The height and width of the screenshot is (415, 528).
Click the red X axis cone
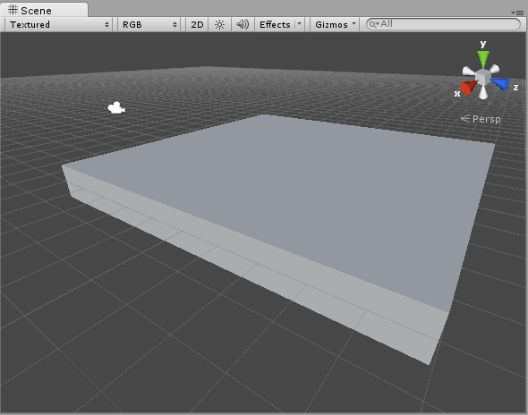click(x=468, y=88)
